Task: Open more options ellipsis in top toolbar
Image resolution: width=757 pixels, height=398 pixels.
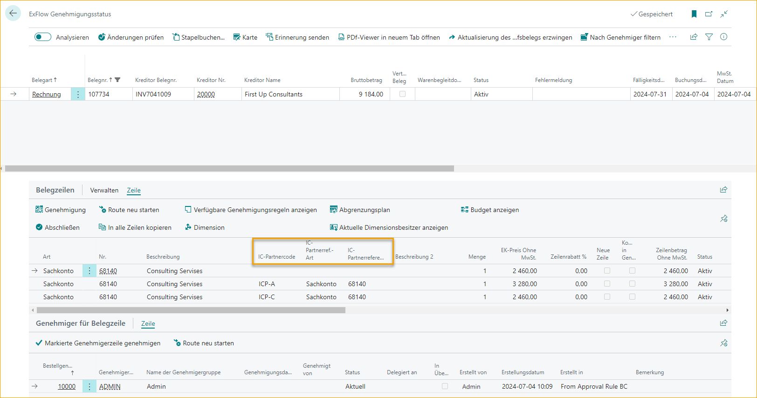Action: 673,37
